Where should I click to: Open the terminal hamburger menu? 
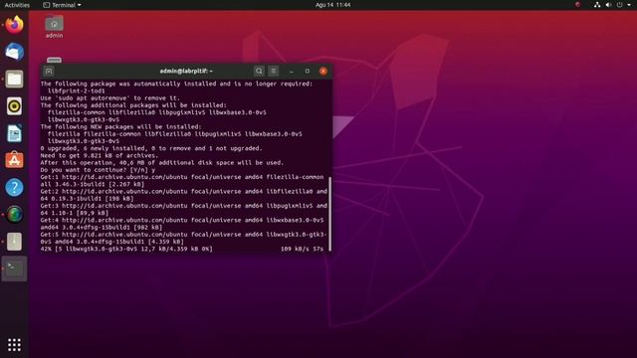(274, 71)
